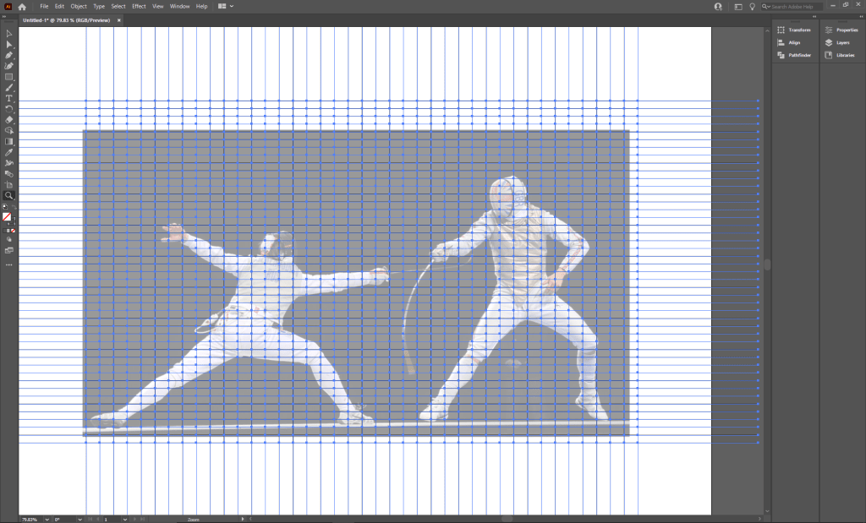The image size is (866, 523).
Task: Select the Type tool
Action: click(x=9, y=98)
